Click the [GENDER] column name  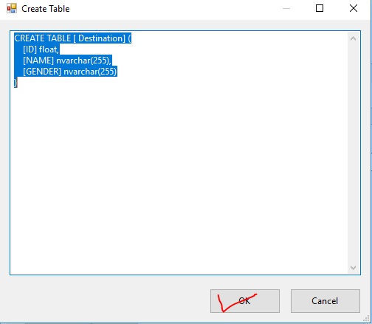[42, 72]
